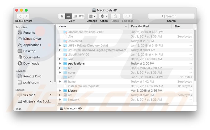Viewport: 210px width, 130px height.
Task: Click Macintosh HD in the path bar
Action: (x=71, y=108)
